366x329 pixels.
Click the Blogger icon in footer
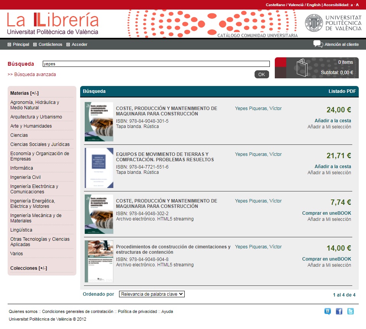327,311
